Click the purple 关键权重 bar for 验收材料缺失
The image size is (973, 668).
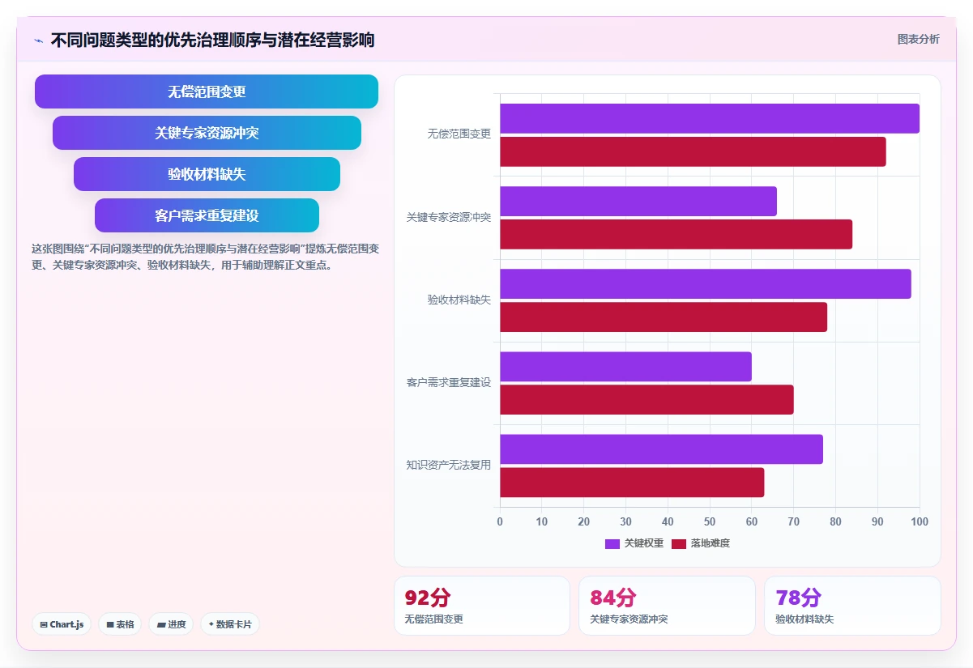point(706,284)
